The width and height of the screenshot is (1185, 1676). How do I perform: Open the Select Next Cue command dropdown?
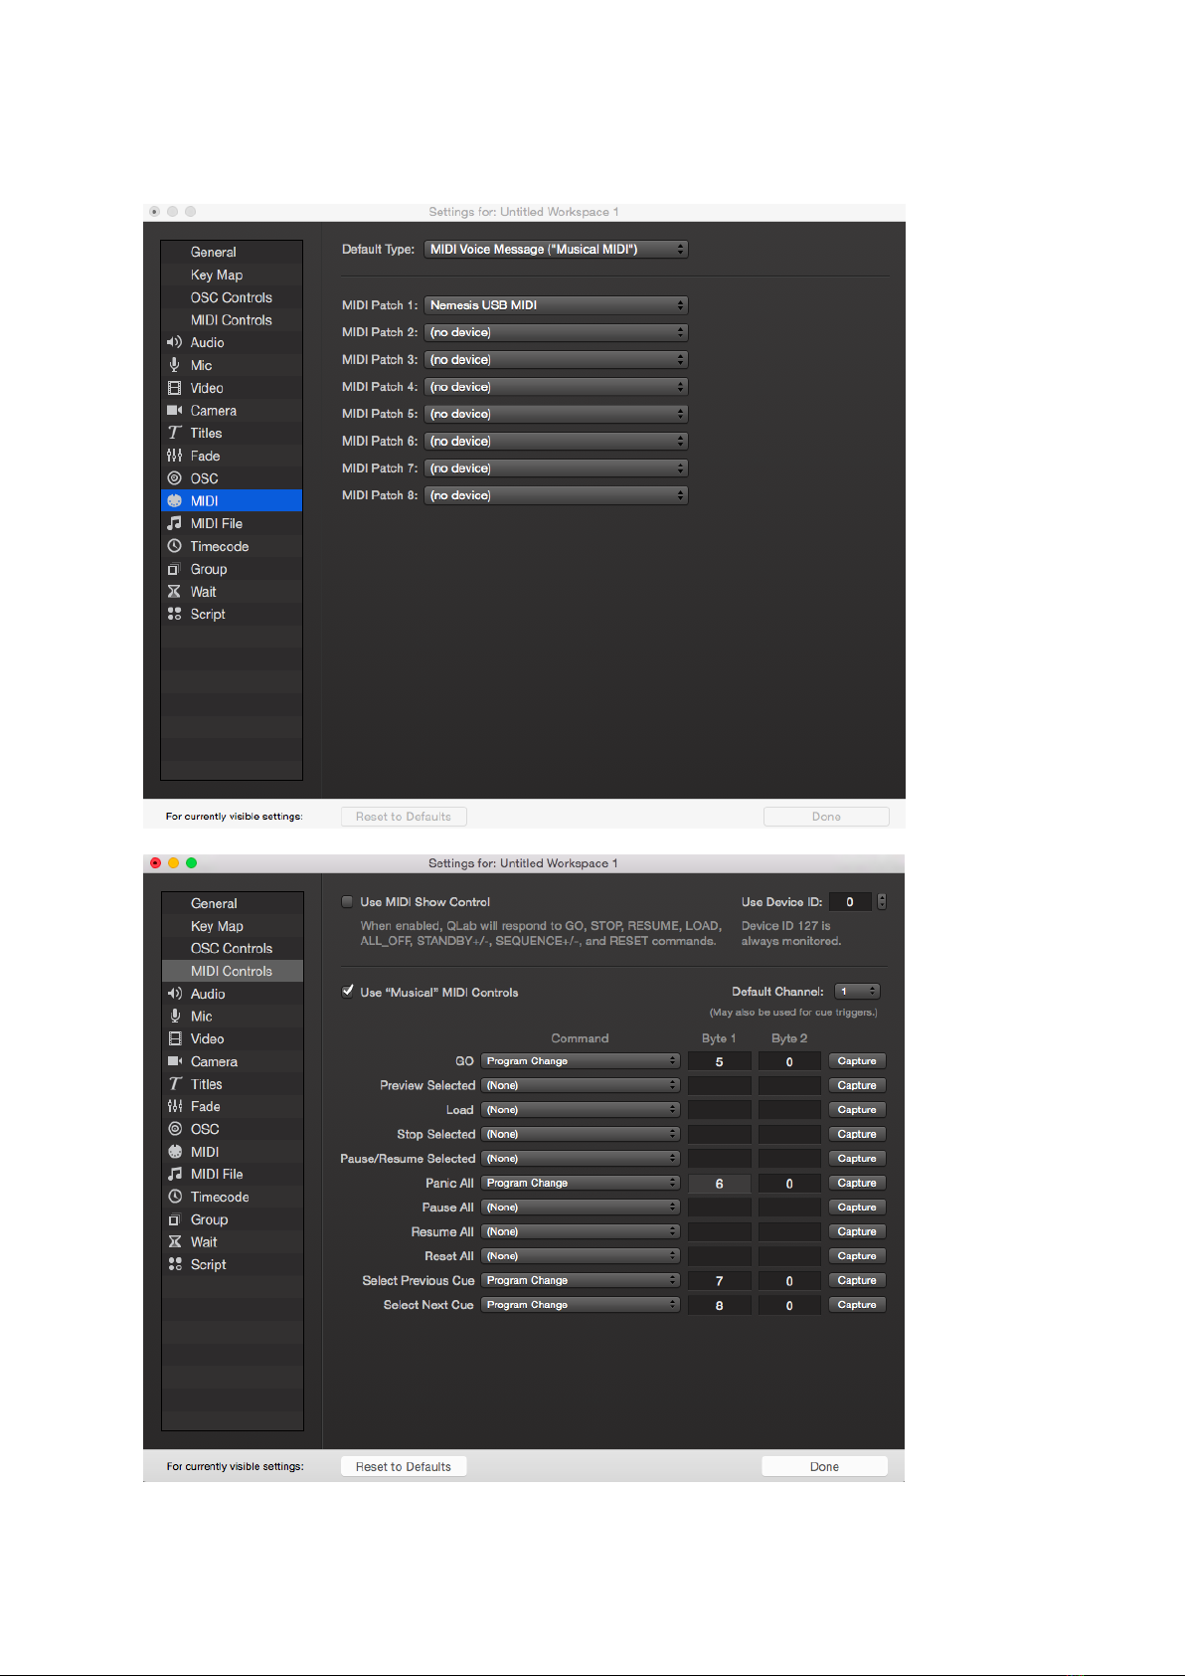pos(581,1305)
